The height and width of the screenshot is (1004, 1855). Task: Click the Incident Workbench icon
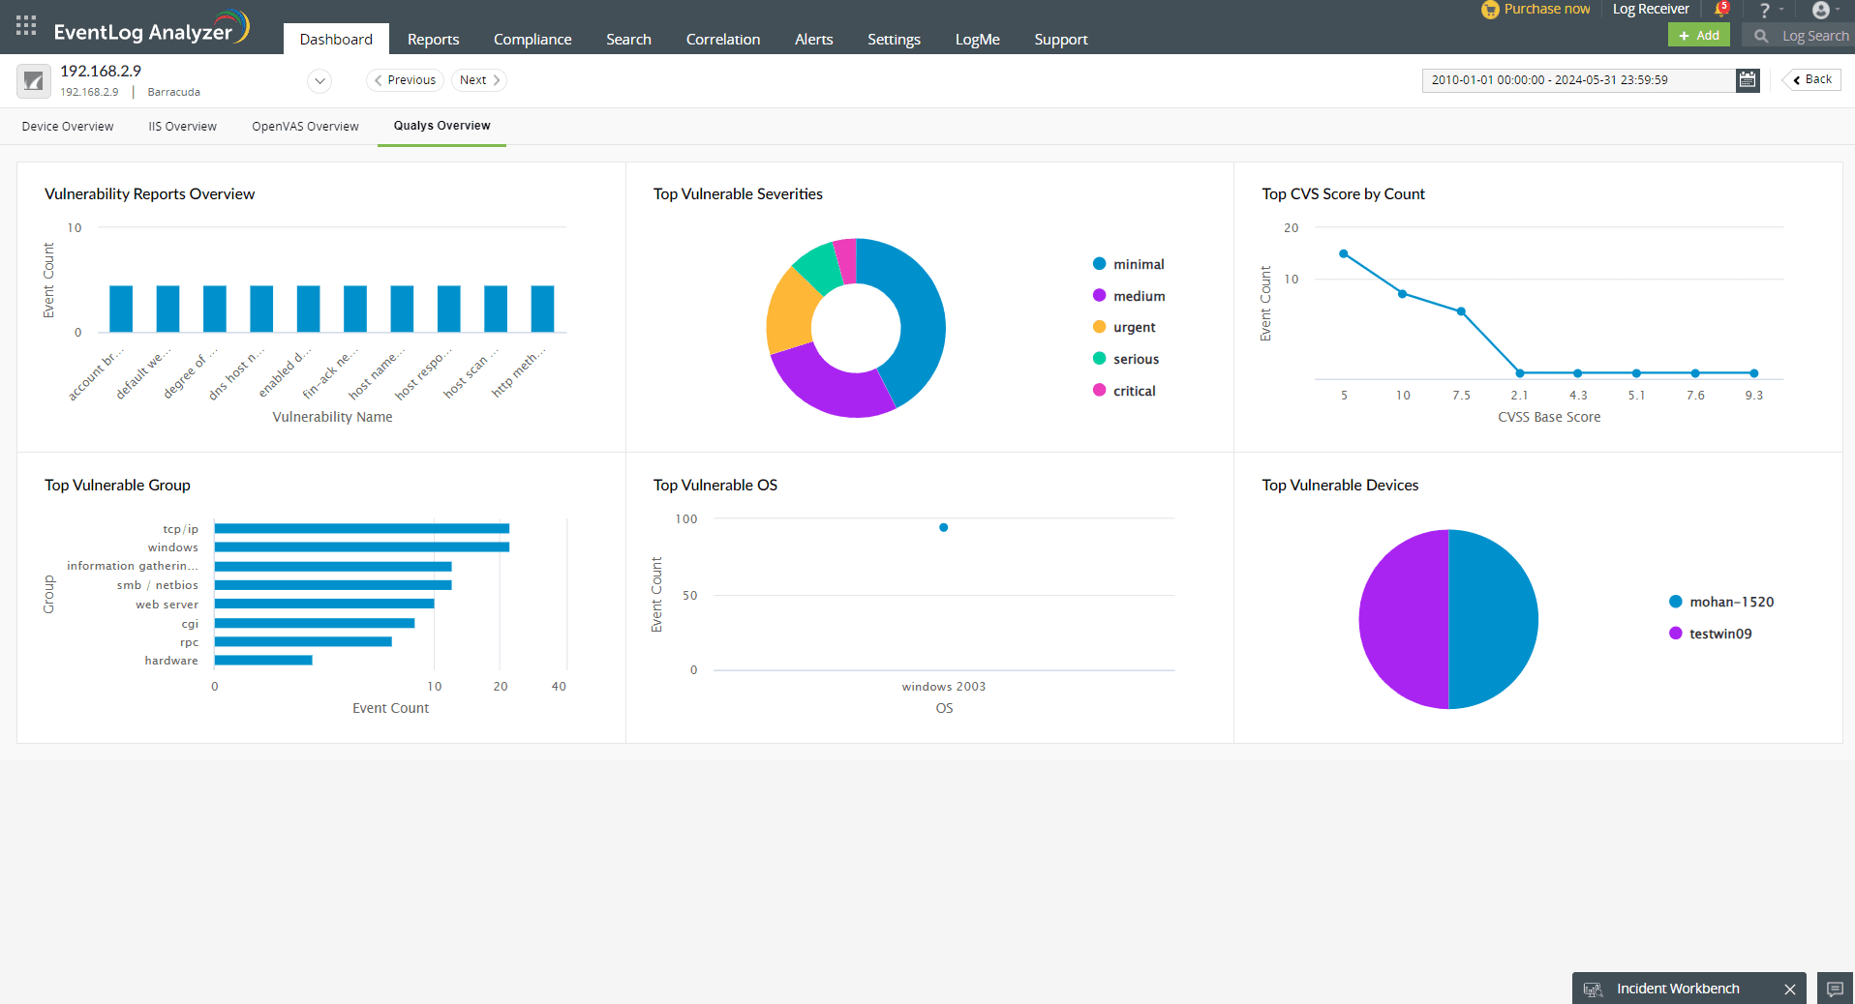click(1593, 989)
